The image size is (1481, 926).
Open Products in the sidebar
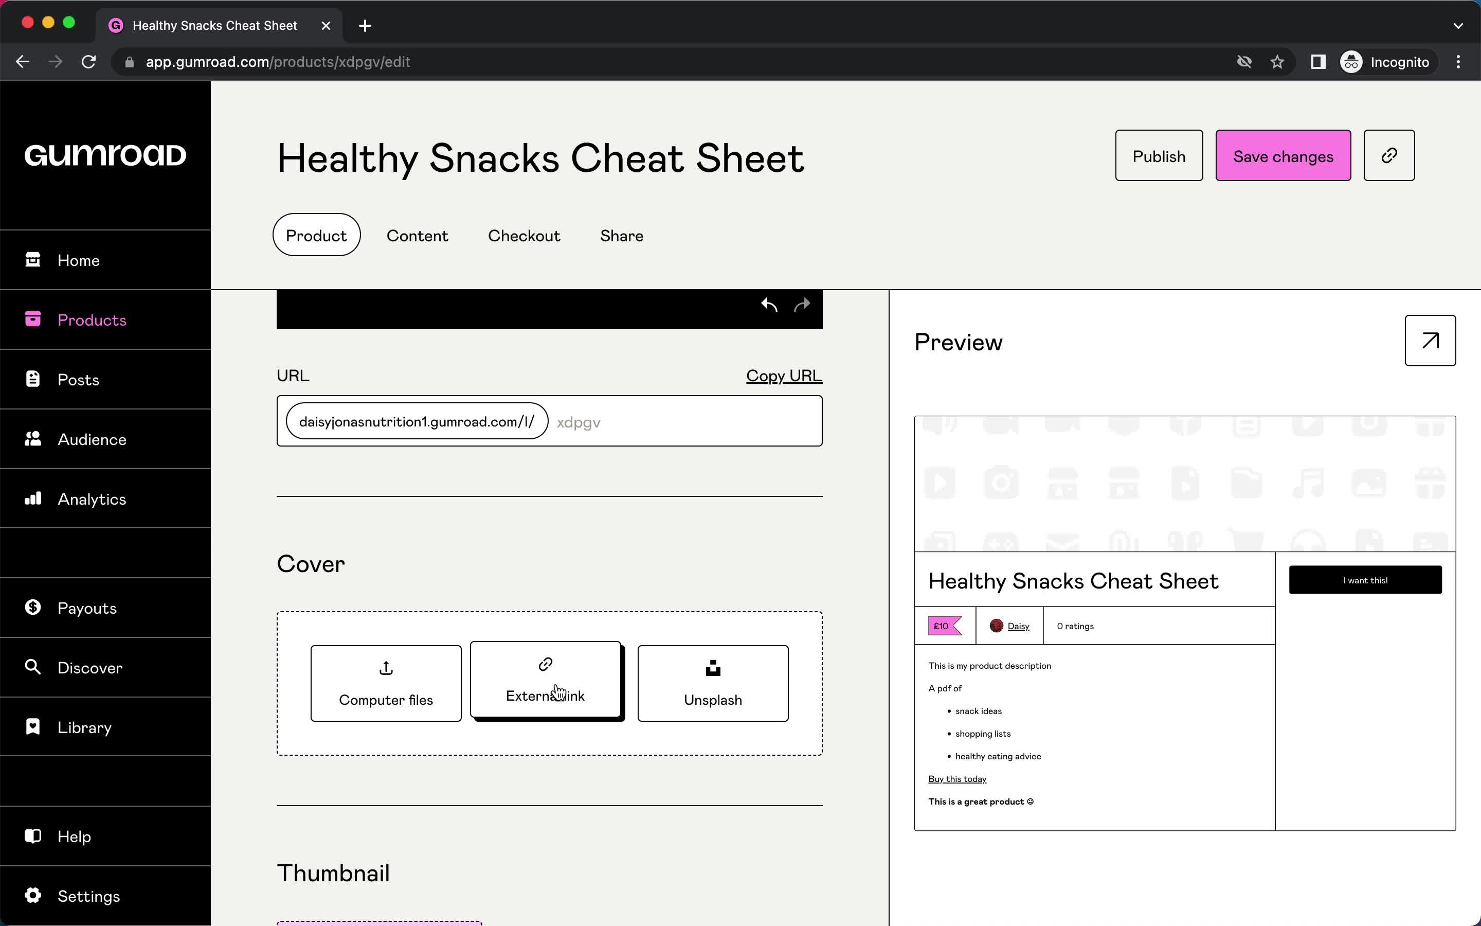coord(105,319)
